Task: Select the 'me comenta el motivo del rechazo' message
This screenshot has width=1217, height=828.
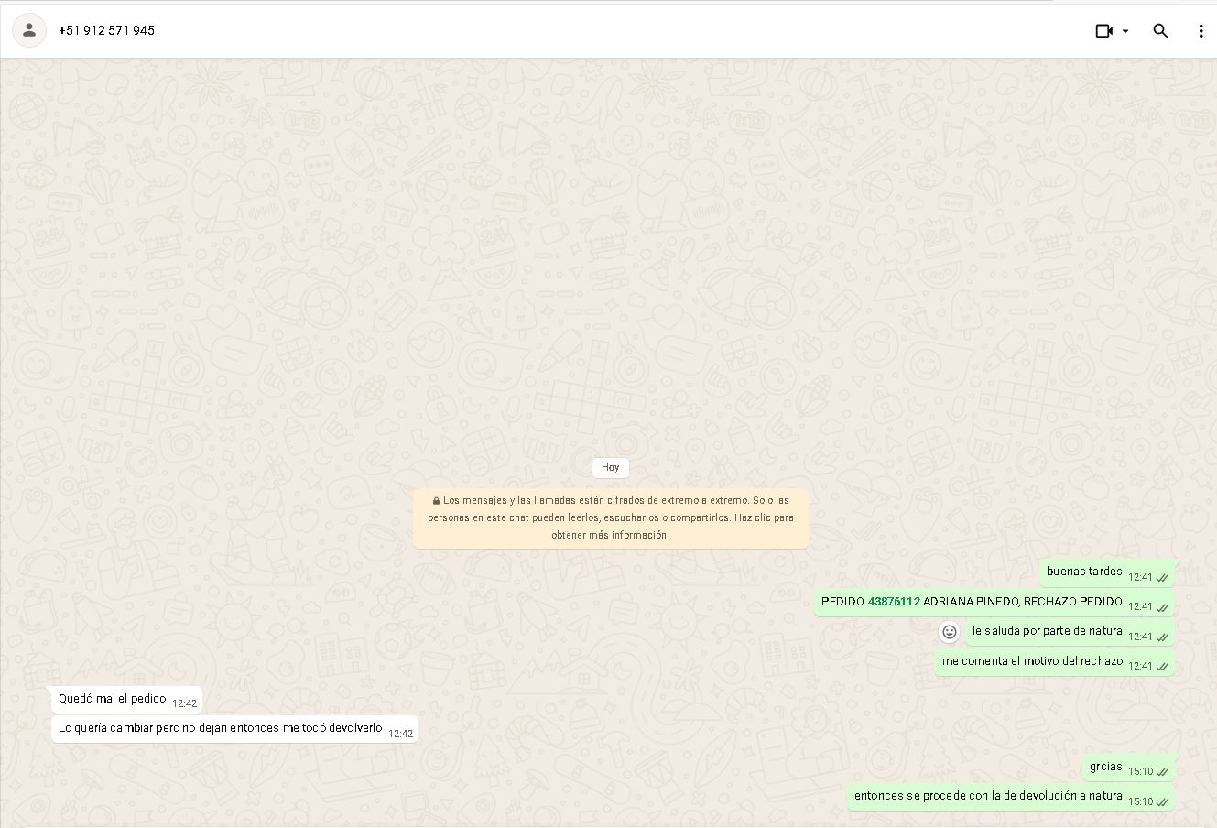Action: 1032,661
